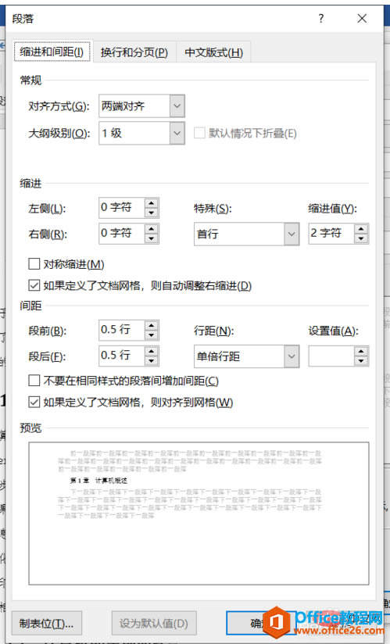Decrease 缩进值 with down arrow
The height and width of the screenshot is (644, 390).
(361, 238)
